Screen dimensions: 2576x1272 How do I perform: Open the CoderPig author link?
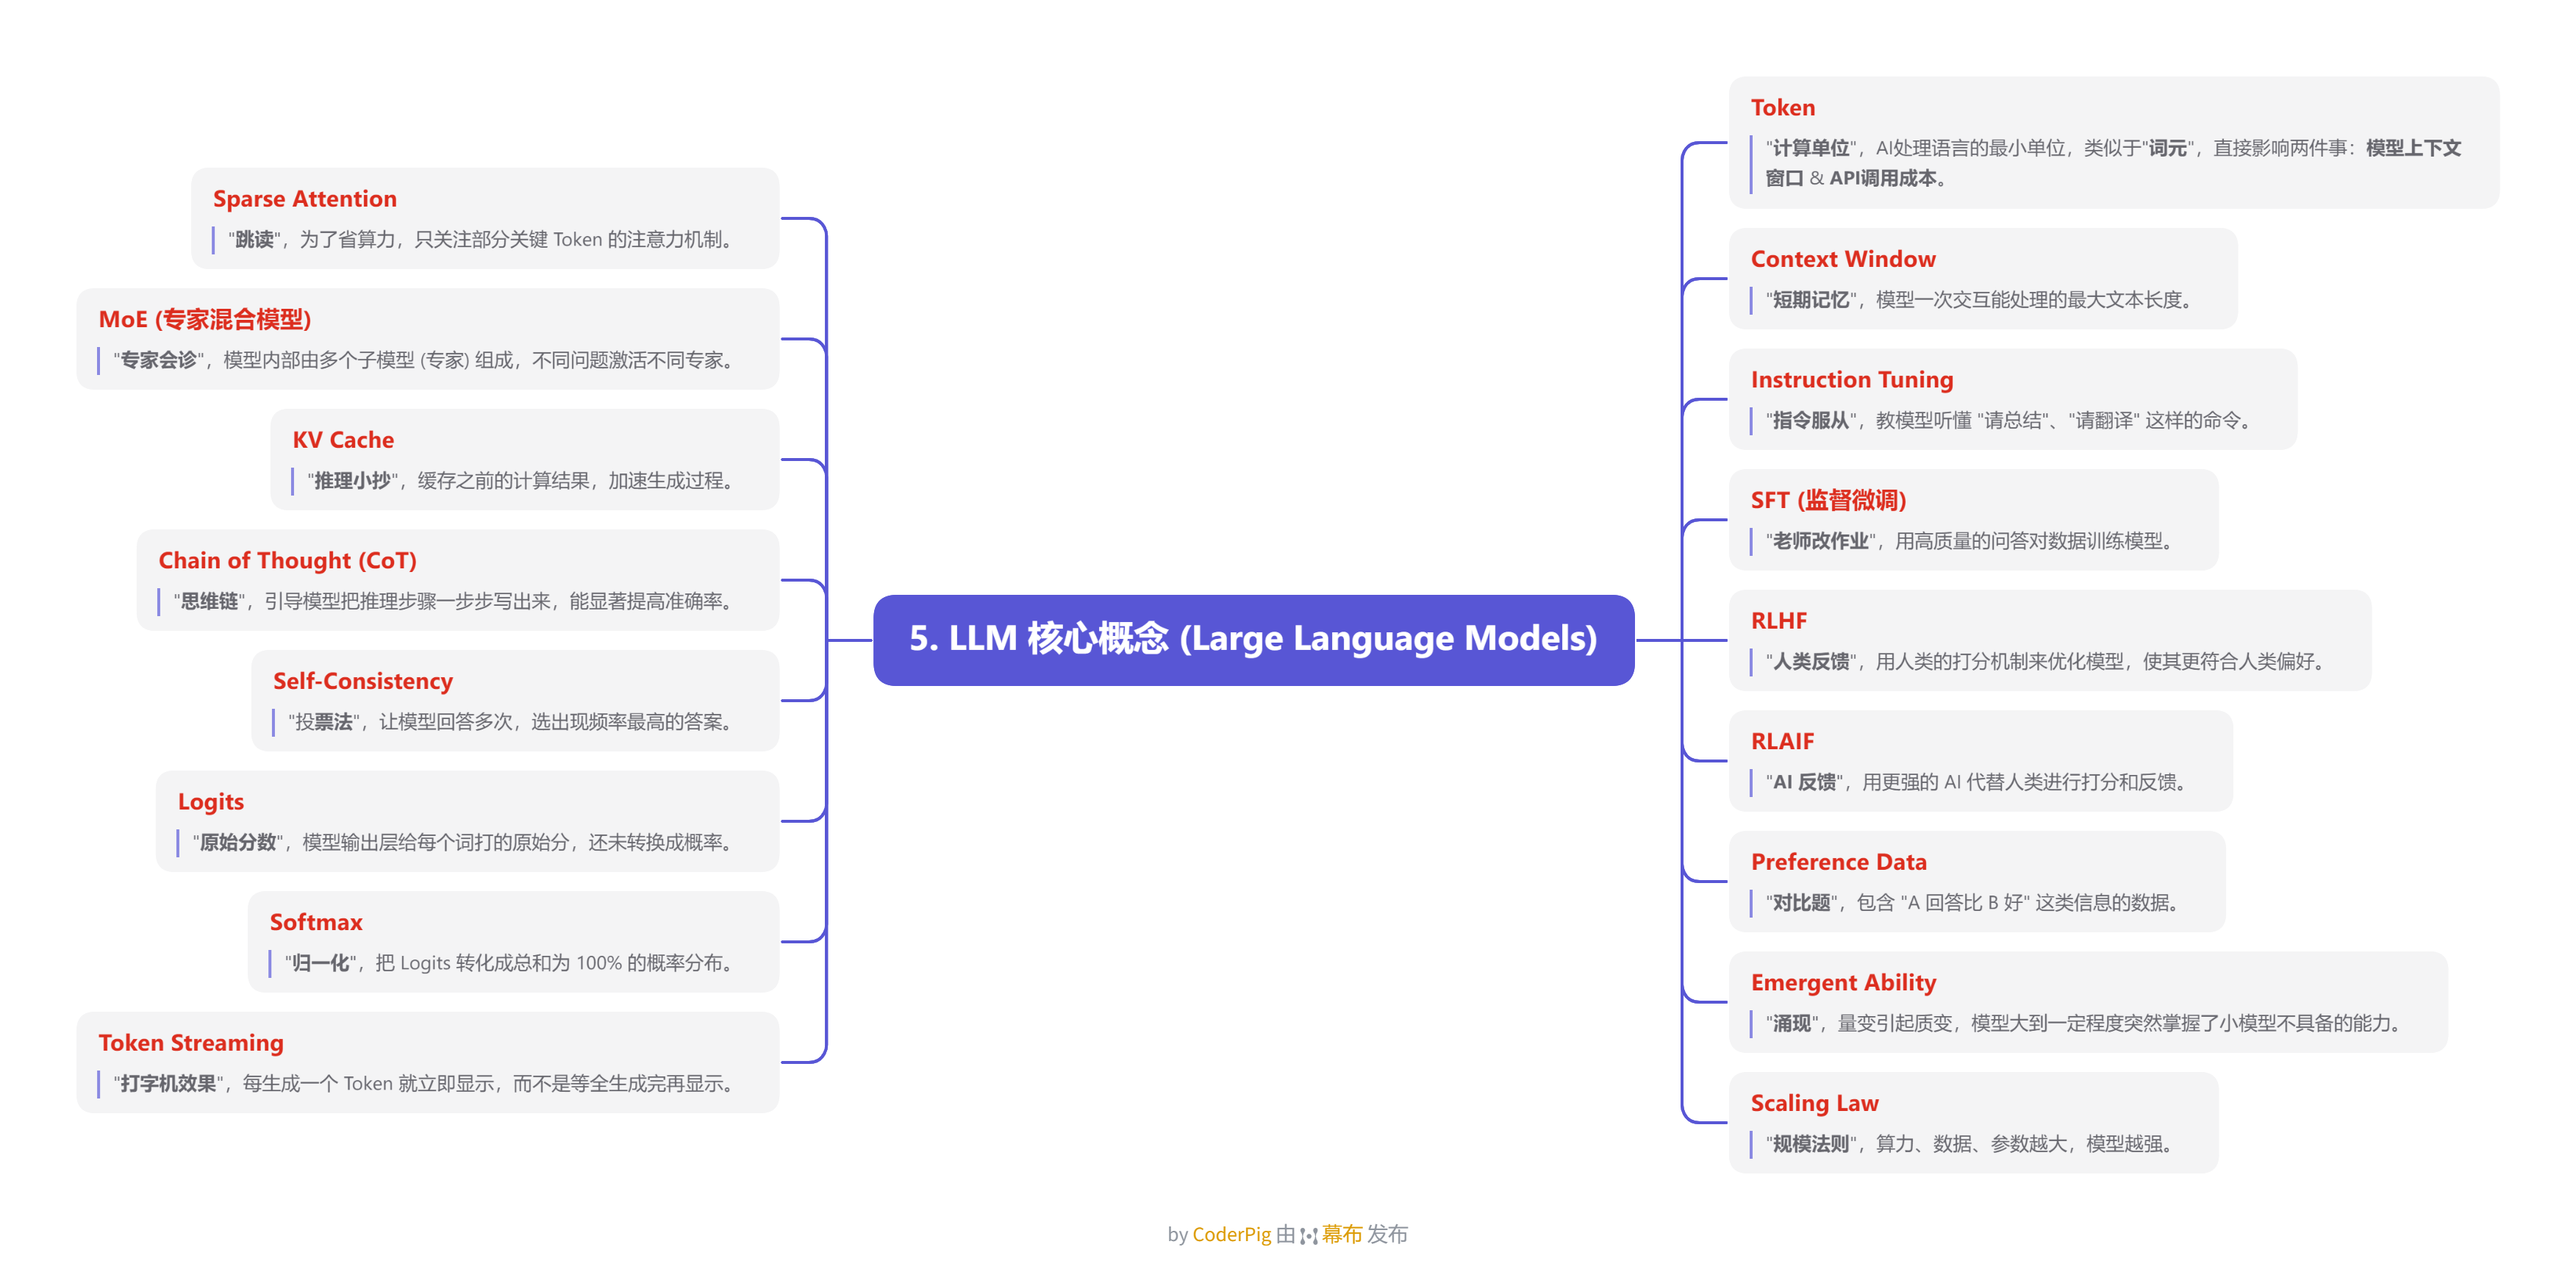coord(1231,1234)
